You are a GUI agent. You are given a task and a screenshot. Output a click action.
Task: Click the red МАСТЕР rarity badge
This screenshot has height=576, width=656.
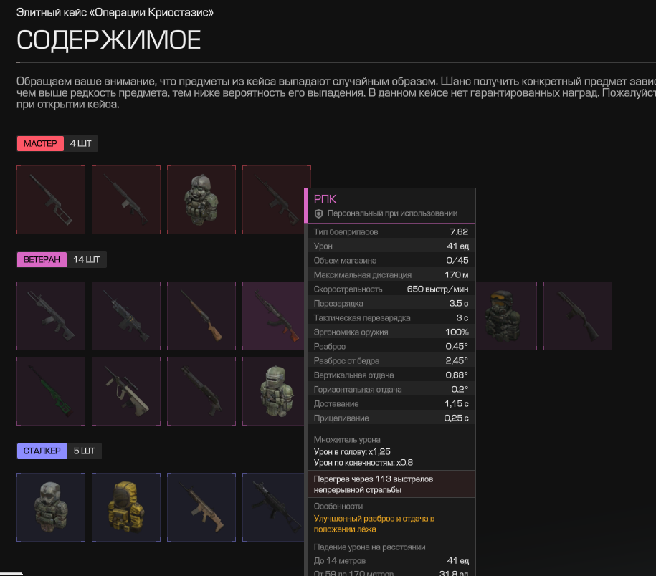tap(40, 144)
